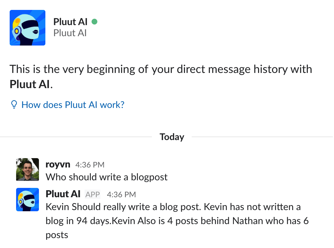
Task: Select the Who should write a blogpost message
Action: tap(107, 177)
